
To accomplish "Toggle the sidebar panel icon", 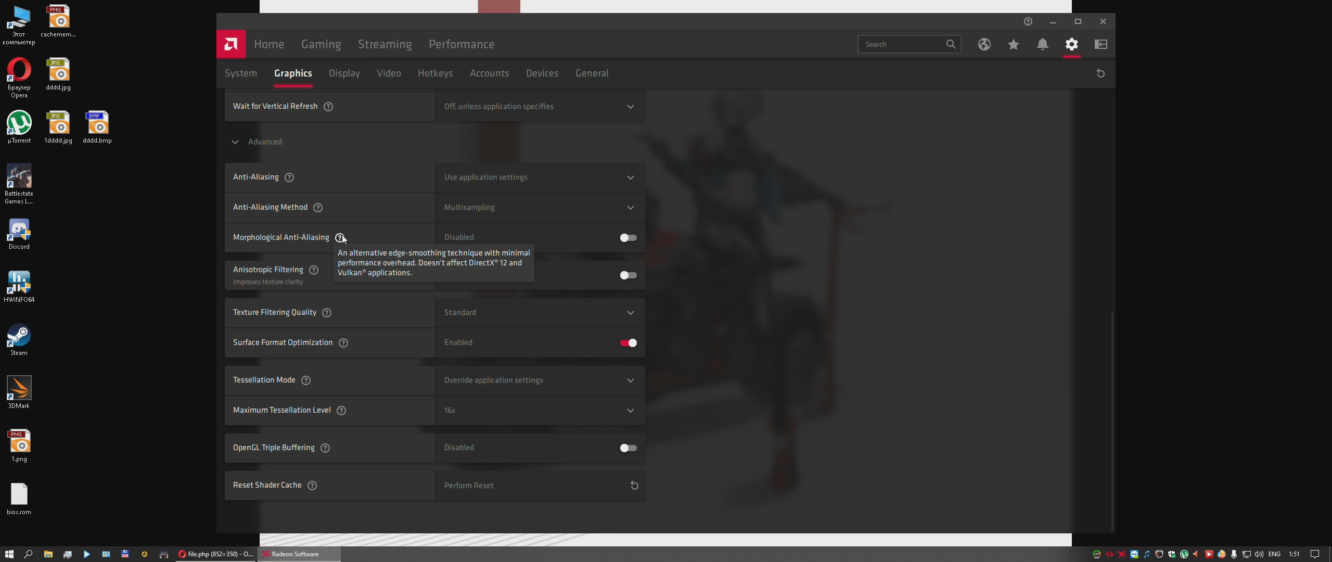I will (x=1101, y=44).
